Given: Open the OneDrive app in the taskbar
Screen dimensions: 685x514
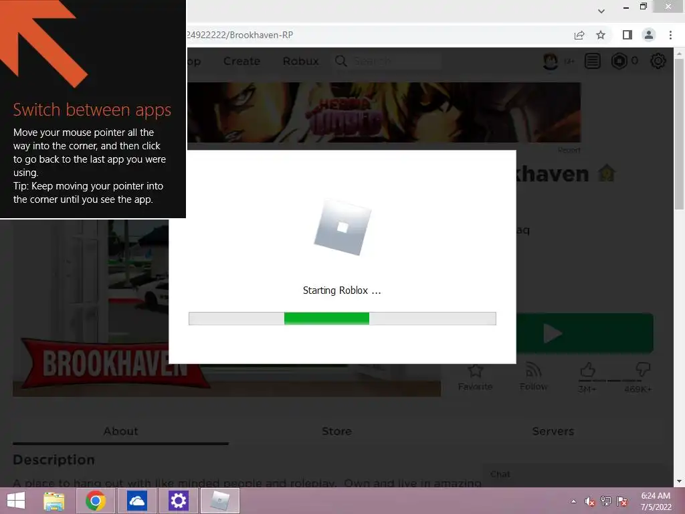Looking at the screenshot, I should (x=136, y=501).
